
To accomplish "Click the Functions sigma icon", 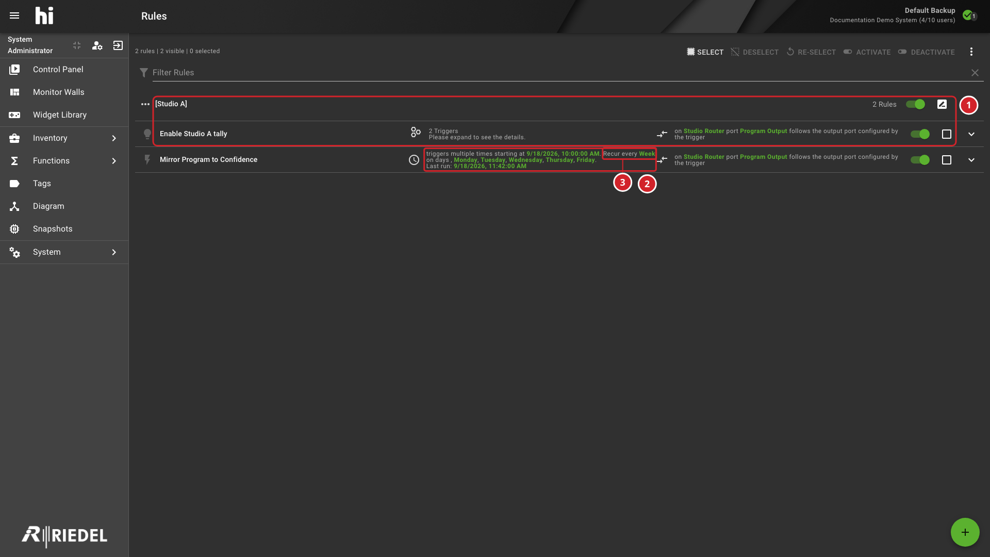I will tap(14, 161).
